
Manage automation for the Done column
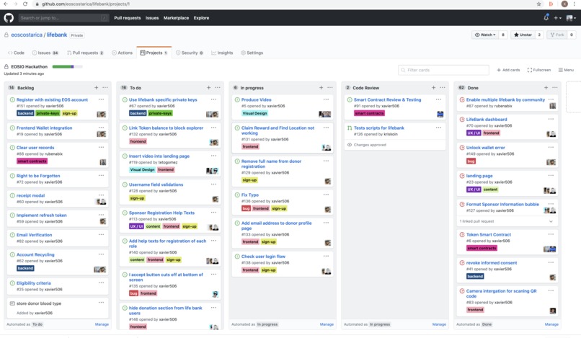pyautogui.click(x=551, y=324)
